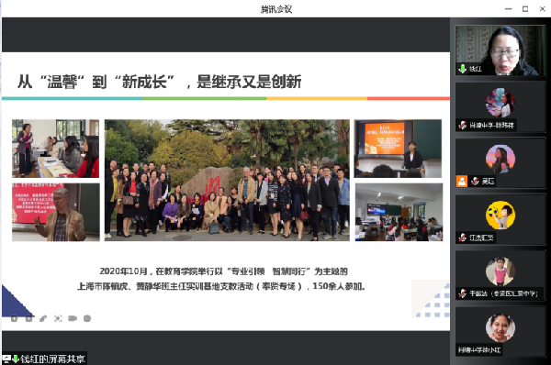
Task: Click the large group photo in the slide
Action: point(227,180)
